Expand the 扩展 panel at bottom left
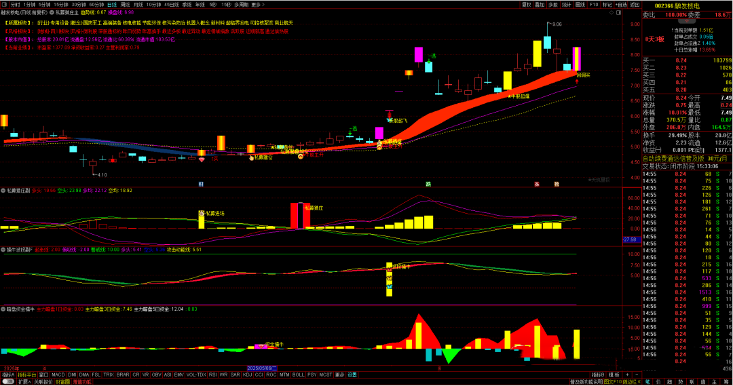 [x=24, y=382]
